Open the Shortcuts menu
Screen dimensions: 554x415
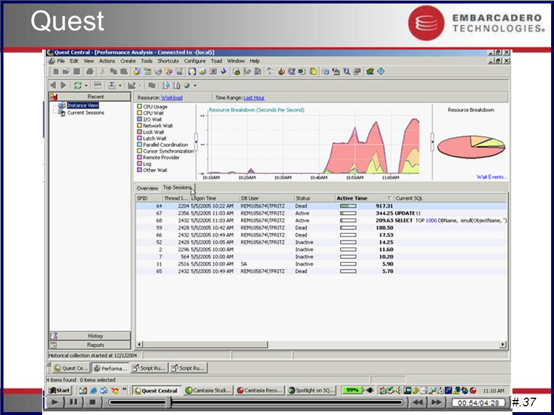tap(168, 61)
